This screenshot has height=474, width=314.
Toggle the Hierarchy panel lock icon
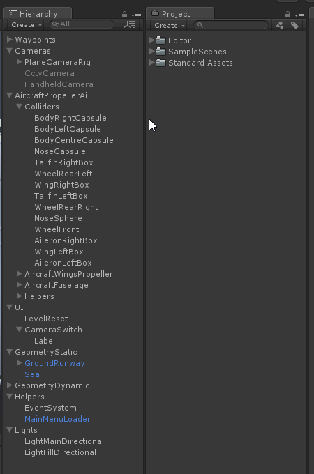124,14
